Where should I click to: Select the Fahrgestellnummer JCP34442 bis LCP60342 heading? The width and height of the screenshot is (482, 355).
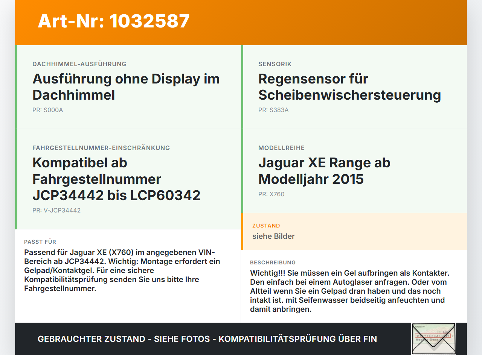coord(116,179)
